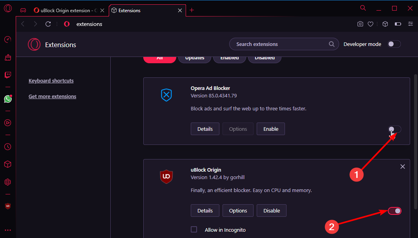Go forward to next page
This screenshot has width=418, height=238.
(x=35, y=24)
